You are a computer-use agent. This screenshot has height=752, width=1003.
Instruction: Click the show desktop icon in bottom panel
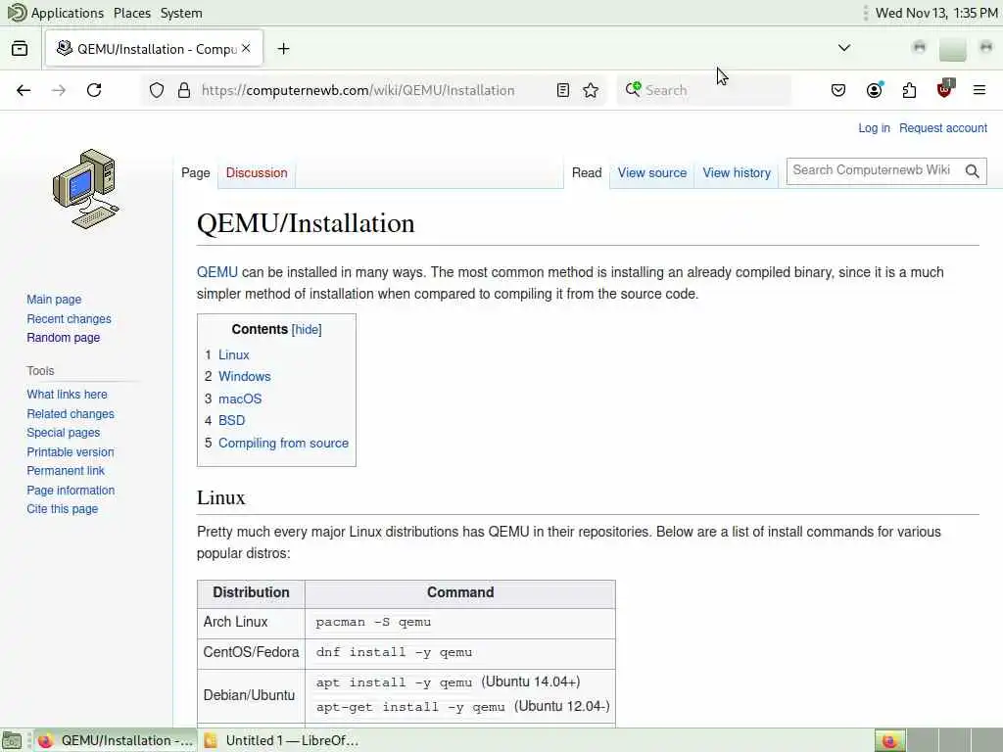(x=12, y=740)
